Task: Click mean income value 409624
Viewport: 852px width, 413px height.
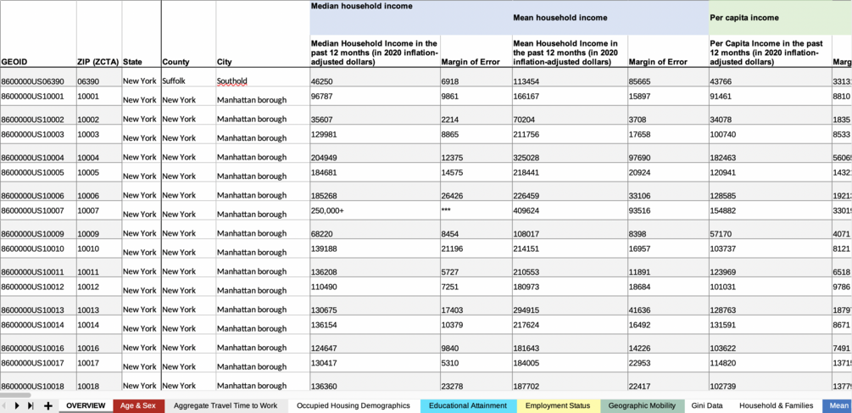Action: coord(570,210)
